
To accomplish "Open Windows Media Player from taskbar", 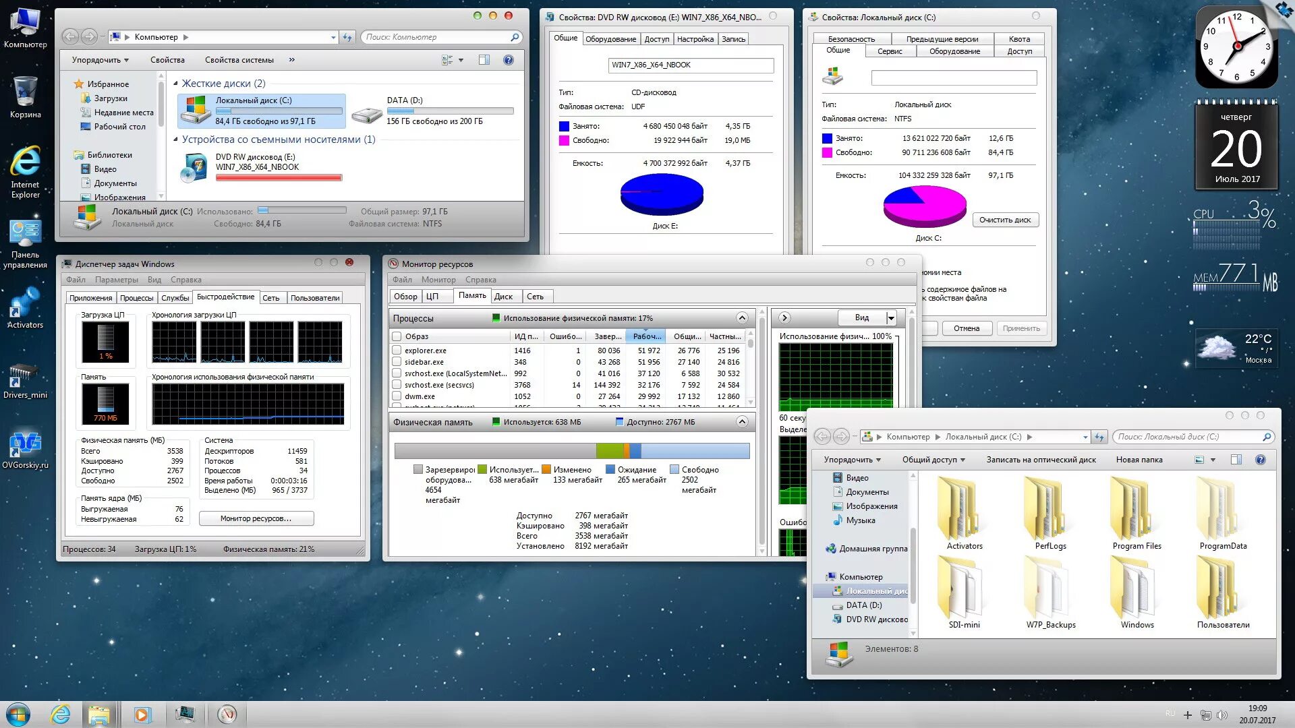I will pos(142,714).
